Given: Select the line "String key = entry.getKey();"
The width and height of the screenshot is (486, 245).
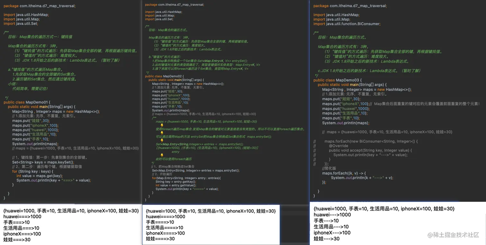Looking at the screenshot, I should click(176, 182).
